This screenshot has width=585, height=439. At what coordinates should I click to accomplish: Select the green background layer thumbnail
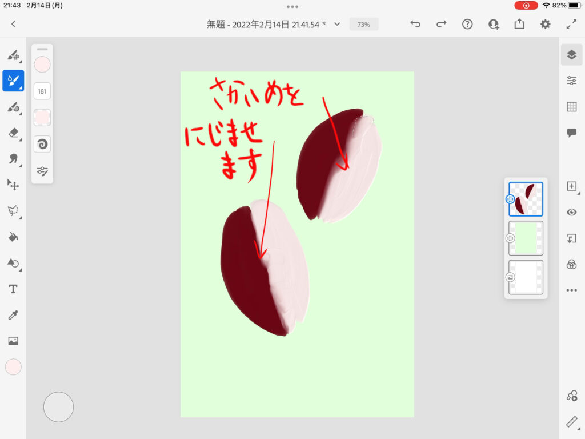pos(526,238)
